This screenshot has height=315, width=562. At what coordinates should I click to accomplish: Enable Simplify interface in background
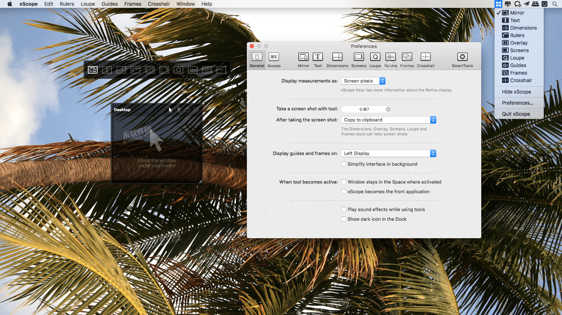pos(344,164)
